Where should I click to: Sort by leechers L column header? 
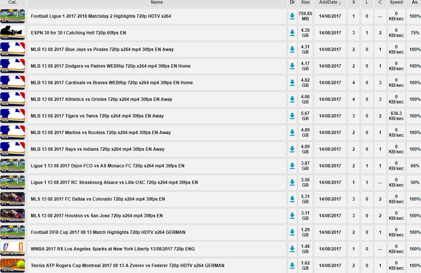pos(367,3)
